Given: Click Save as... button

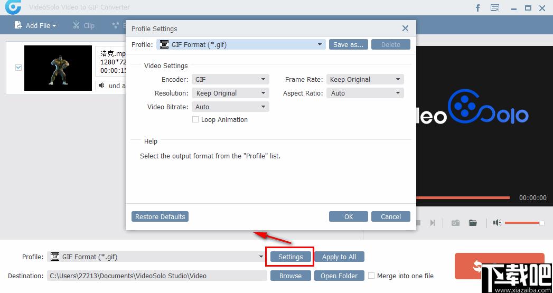Looking at the screenshot, I should tap(349, 44).
